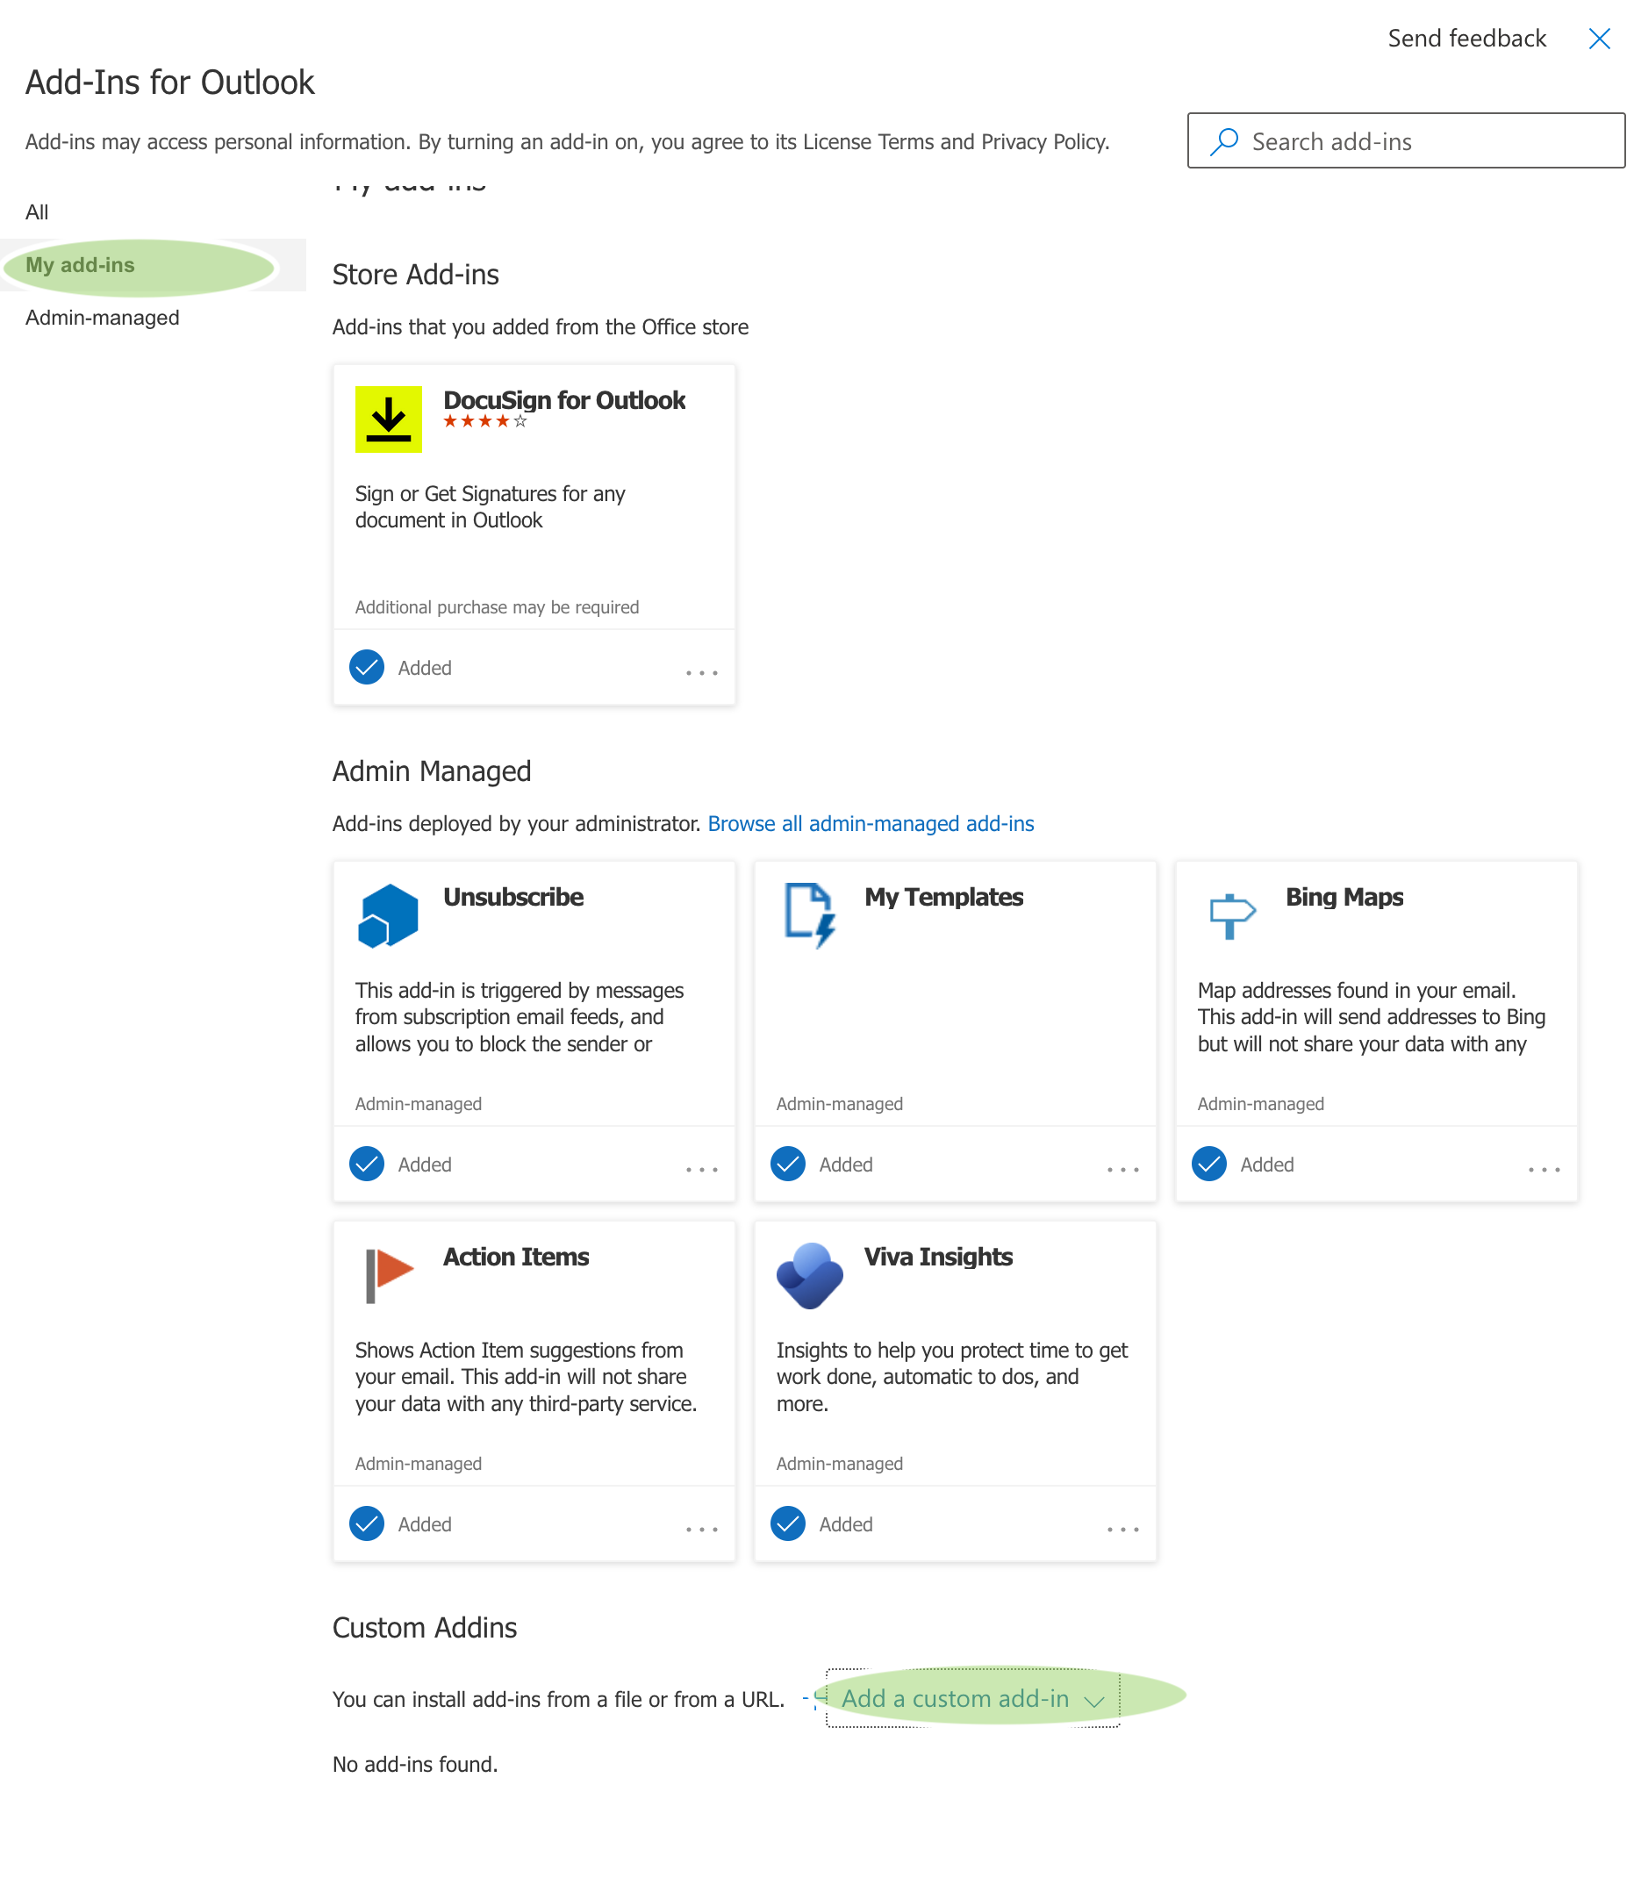The image size is (1634, 1878).
Task: Select the All category in sidebar
Action: tap(38, 212)
